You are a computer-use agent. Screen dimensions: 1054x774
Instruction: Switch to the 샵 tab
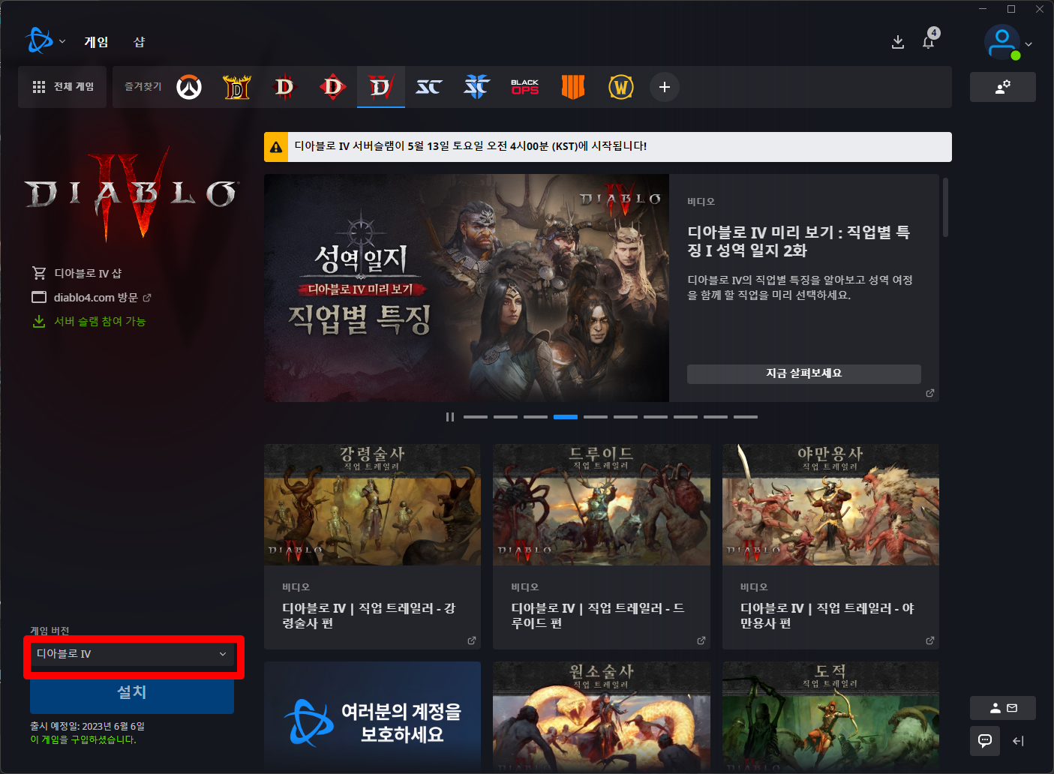tap(139, 42)
